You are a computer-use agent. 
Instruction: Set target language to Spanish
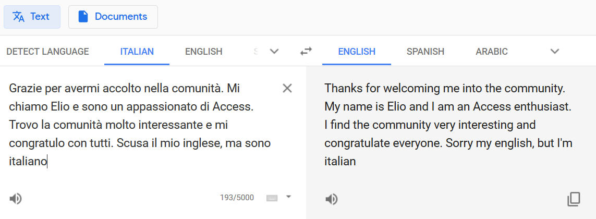[425, 52]
